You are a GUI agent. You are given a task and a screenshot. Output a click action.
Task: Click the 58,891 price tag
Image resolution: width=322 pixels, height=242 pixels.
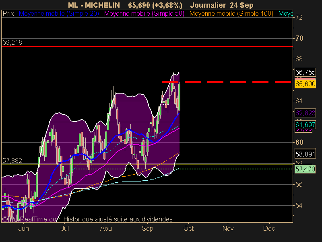pyautogui.click(x=305, y=154)
